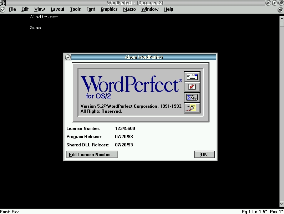This screenshot has height=214, width=284.
Task: Open the Layout menu
Action: coord(57,9)
